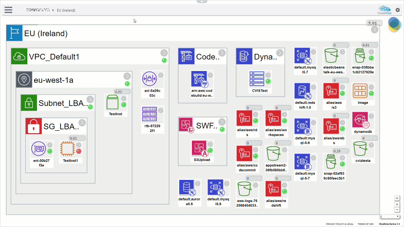
Task: Select the acl-5a26c03c network ACL icon
Action: click(149, 79)
